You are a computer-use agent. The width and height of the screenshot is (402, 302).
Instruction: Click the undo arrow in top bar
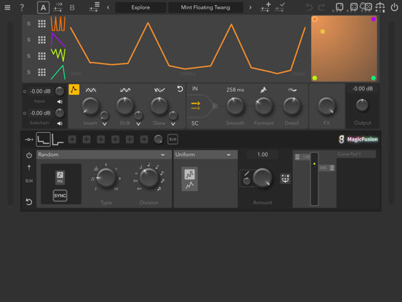tap(310, 7)
